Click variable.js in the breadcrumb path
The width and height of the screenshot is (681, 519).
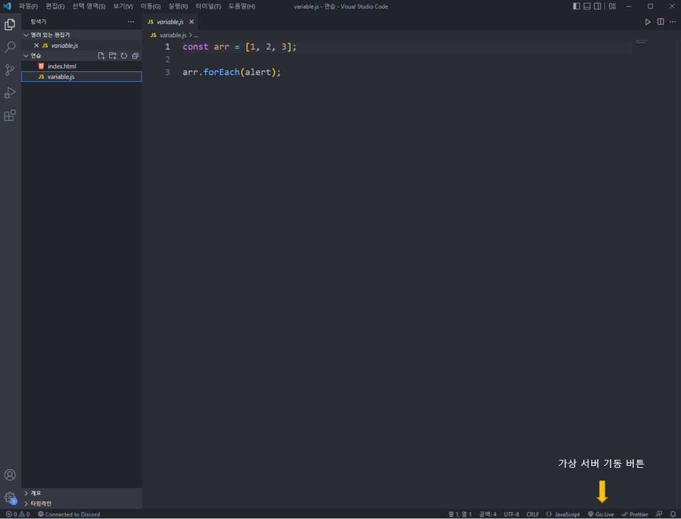click(x=173, y=35)
